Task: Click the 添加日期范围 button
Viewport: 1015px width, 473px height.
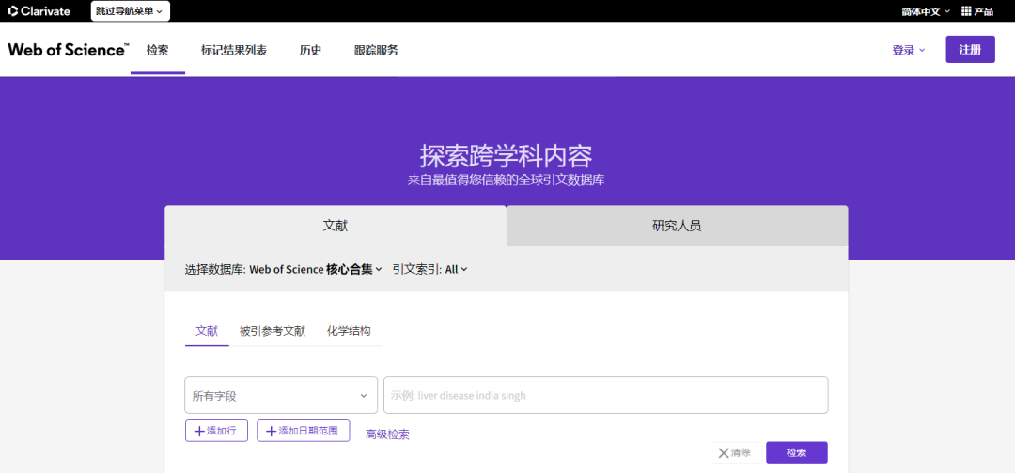Action: tap(303, 431)
